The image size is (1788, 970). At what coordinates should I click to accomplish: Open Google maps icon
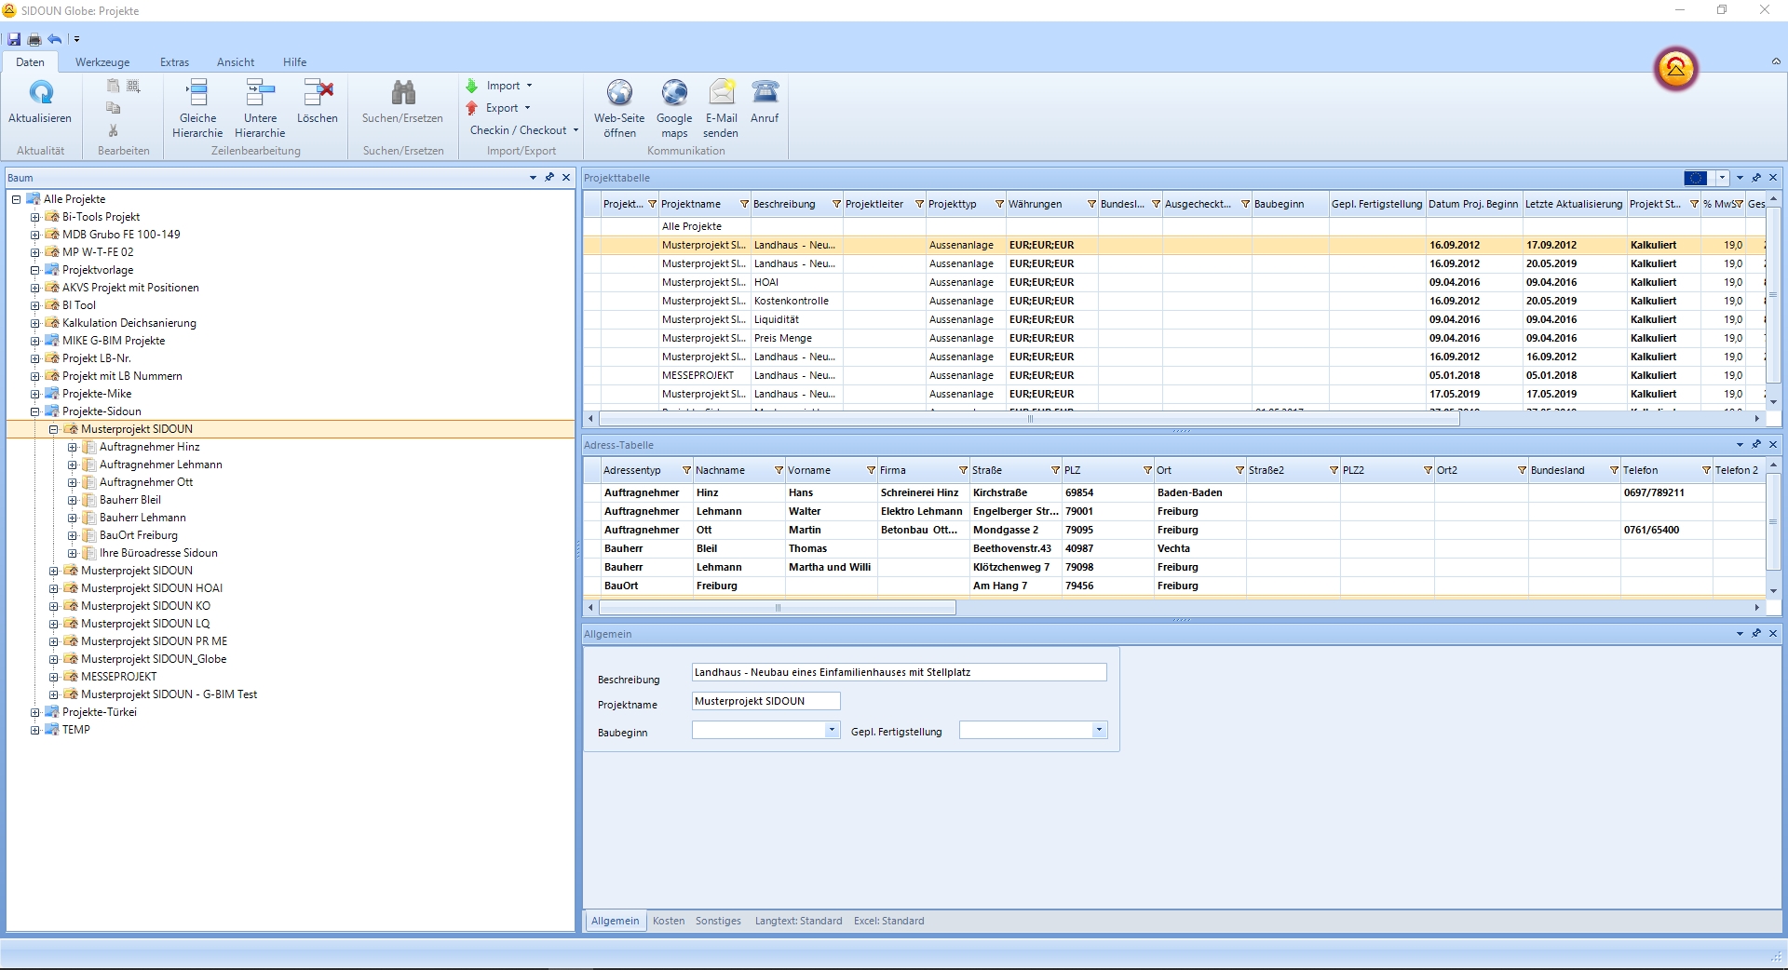tap(674, 93)
